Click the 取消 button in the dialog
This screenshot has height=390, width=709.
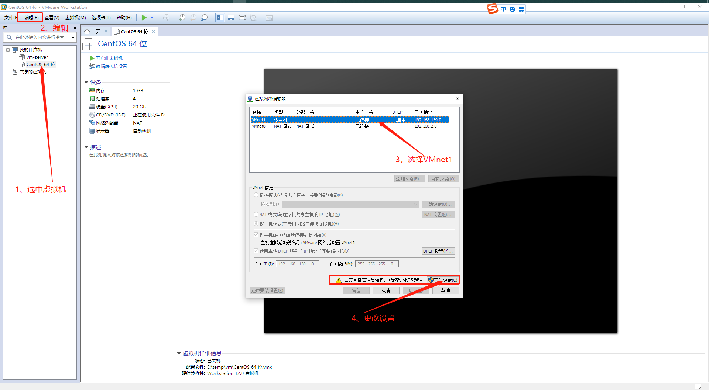pos(386,290)
